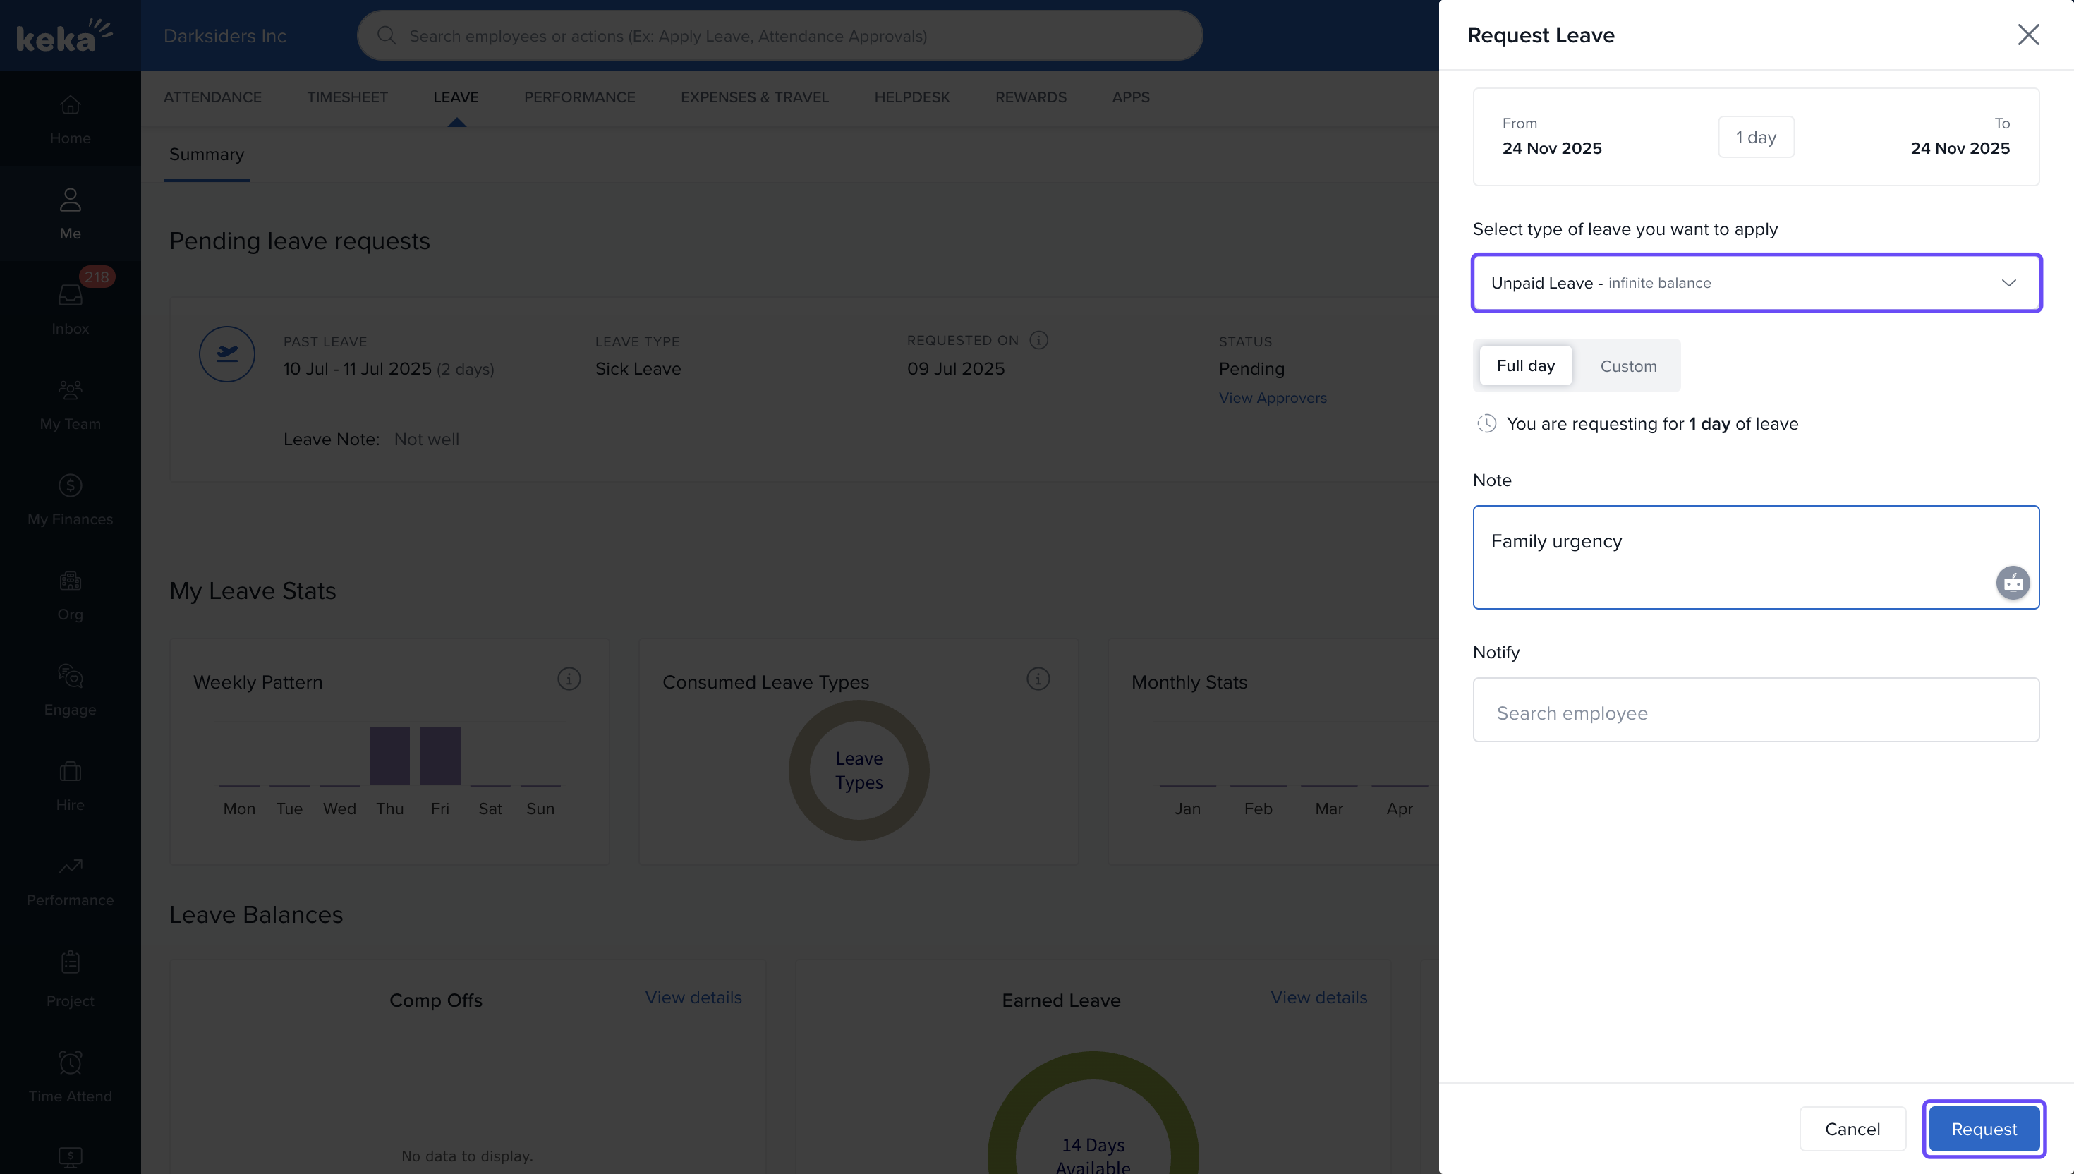Close the Request Leave panel
2074x1174 pixels.
(2027, 35)
